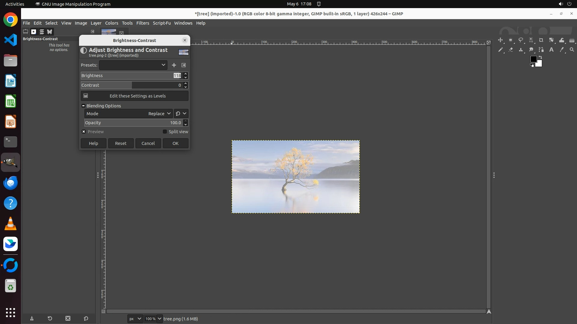Collapse the Blending Options section
This screenshot has height=324, width=577.
pyautogui.click(x=83, y=106)
